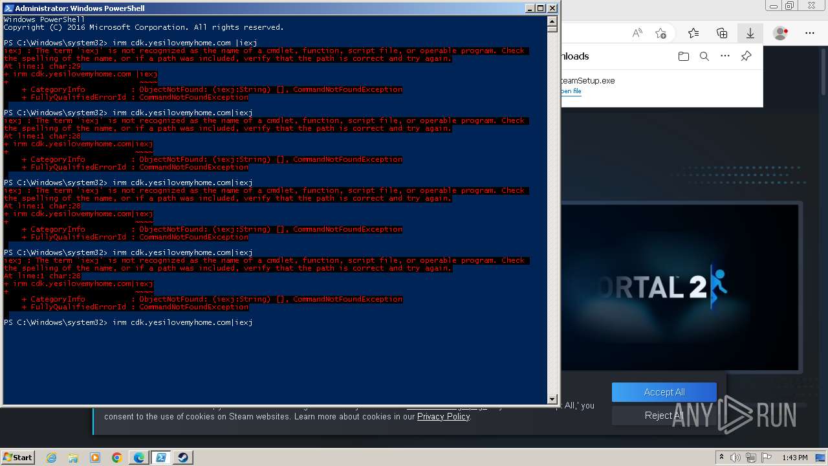The image size is (828, 466).
Task: Open Steam's Privacy Policy link
Action: [443, 416]
